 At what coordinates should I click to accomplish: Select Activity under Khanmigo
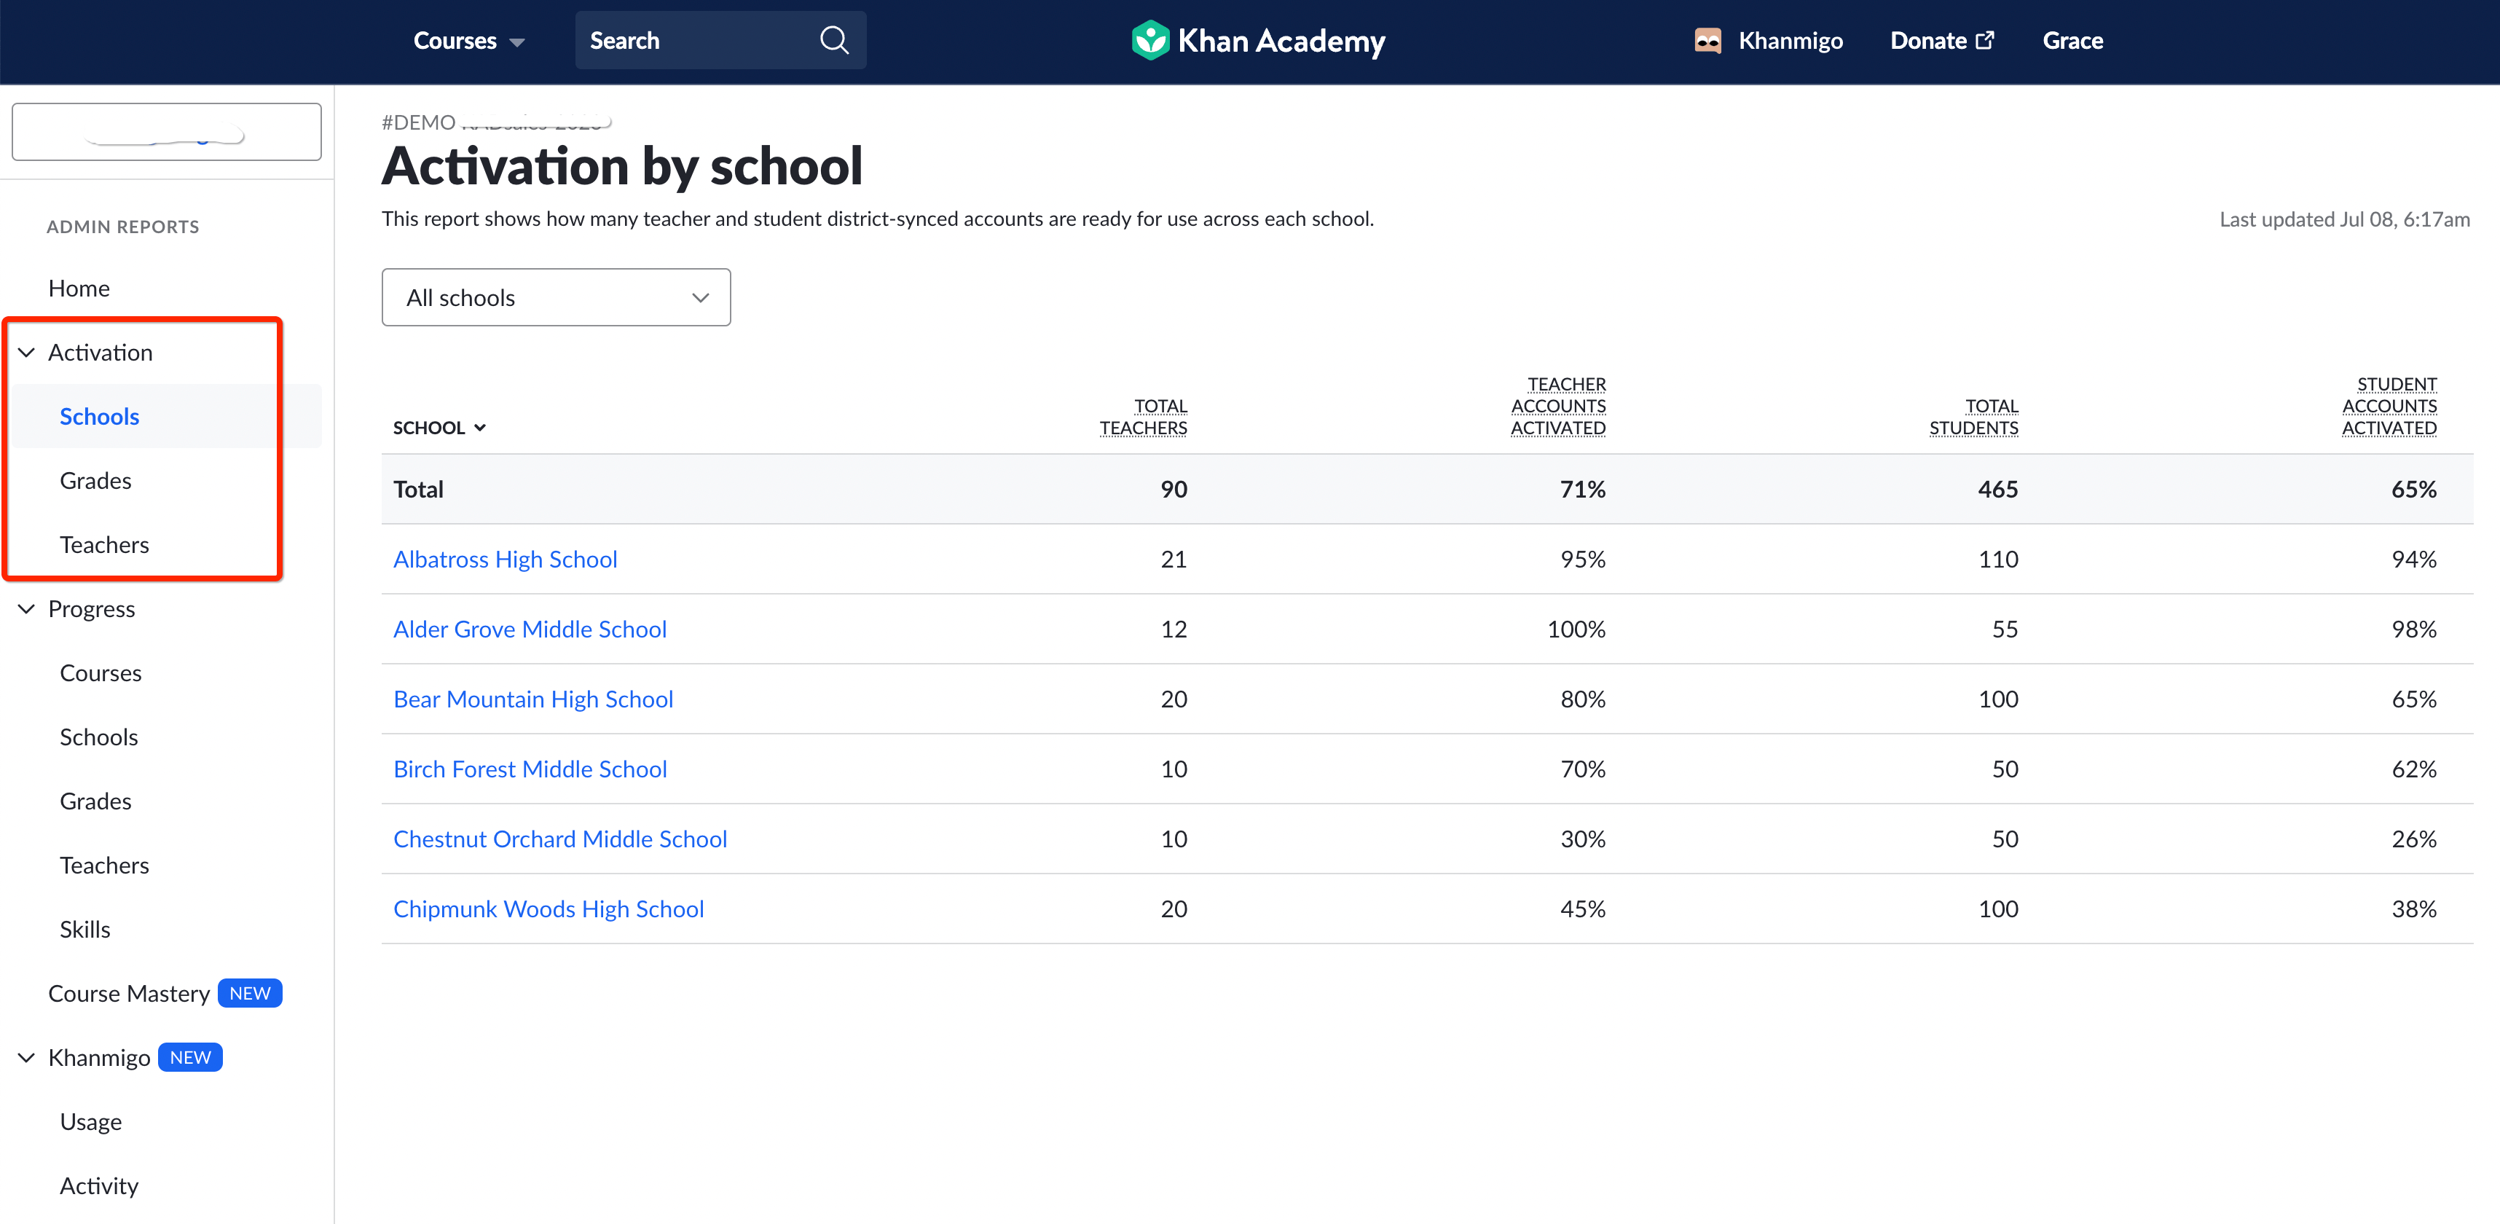(x=98, y=1184)
